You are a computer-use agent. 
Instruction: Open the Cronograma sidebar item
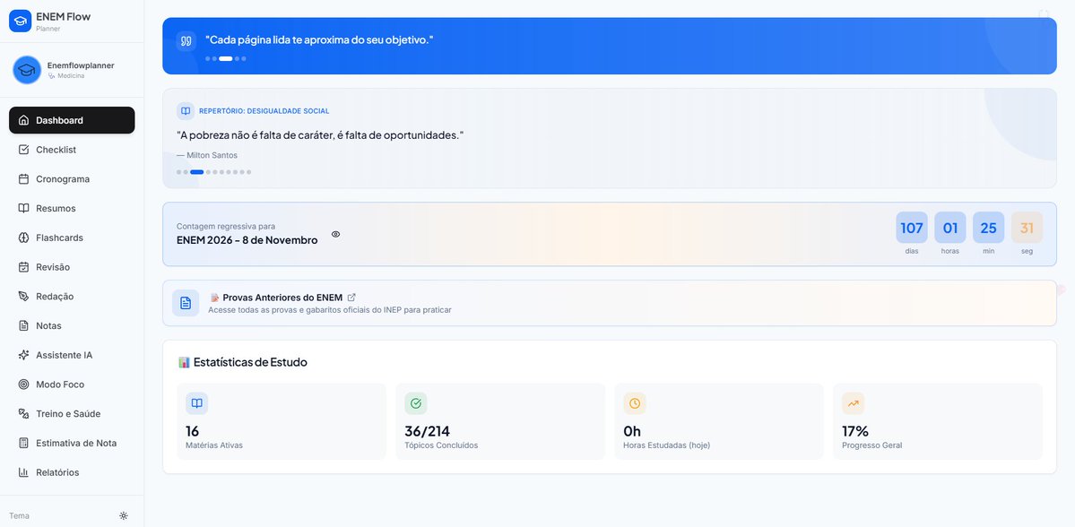(72, 179)
